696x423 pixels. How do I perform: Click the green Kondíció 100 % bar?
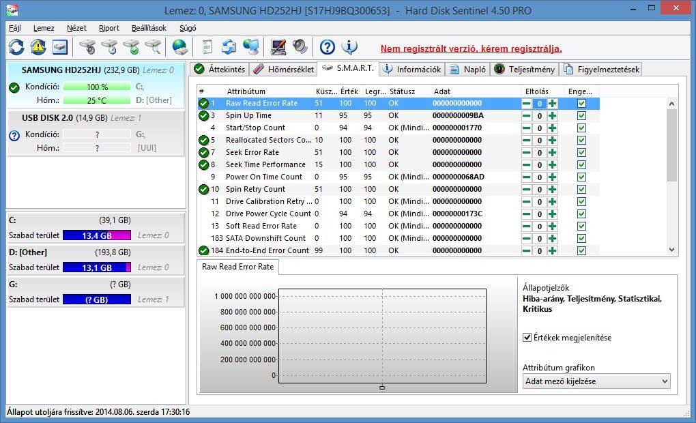97,87
